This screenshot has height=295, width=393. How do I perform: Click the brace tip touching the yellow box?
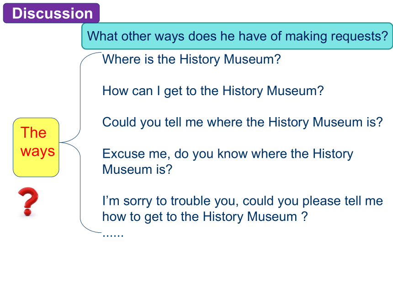61,142
